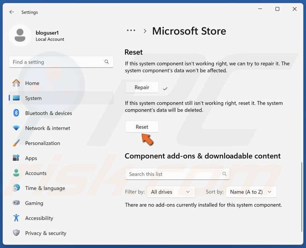Open Network & internet settings

click(47, 128)
